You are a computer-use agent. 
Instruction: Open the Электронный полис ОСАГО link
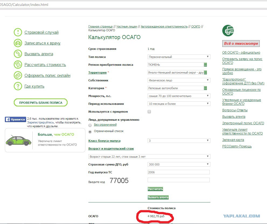[x=243, y=123]
